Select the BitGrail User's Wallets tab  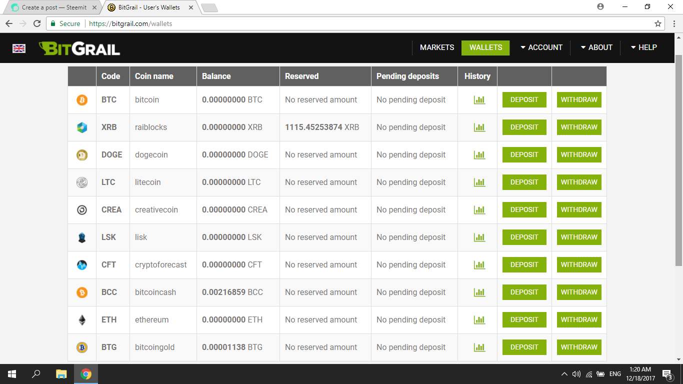point(150,7)
